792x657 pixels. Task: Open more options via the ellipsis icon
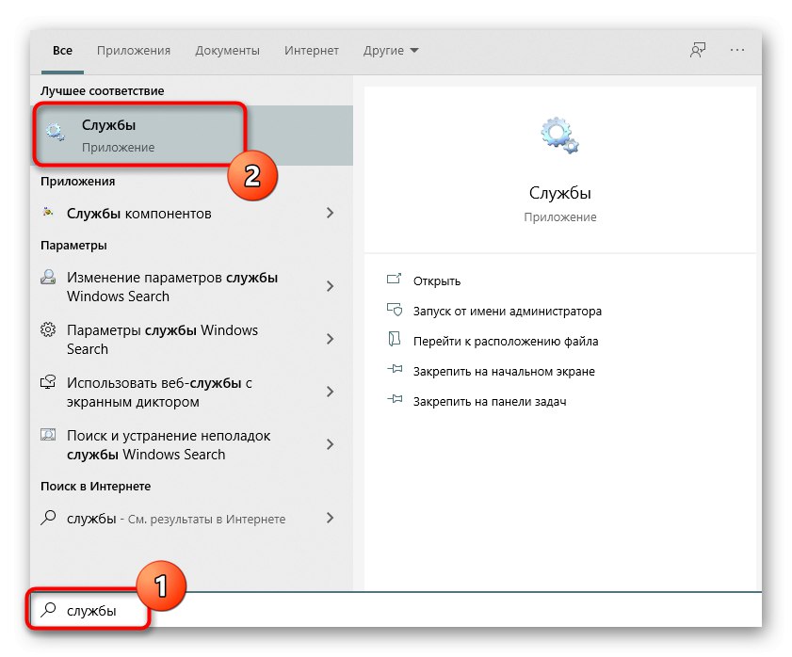(x=735, y=50)
